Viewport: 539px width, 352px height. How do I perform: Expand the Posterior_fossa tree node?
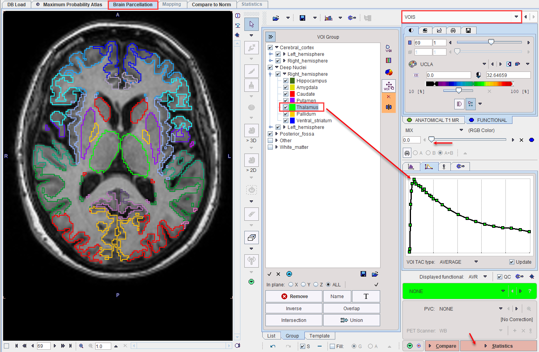click(x=277, y=134)
